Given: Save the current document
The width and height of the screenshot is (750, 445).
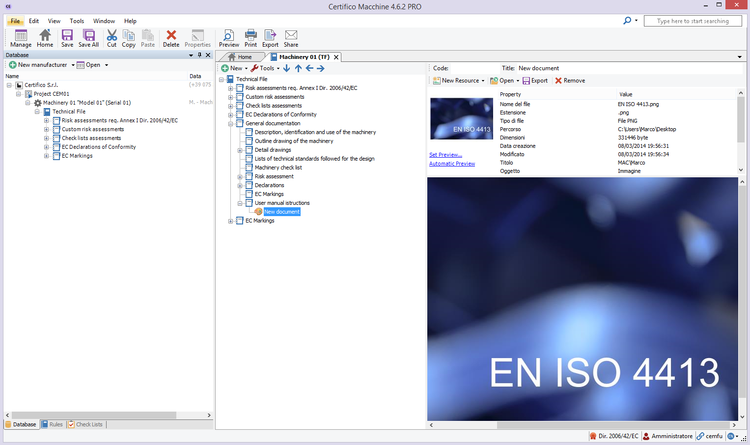Looking at the screenshot, I should [x=67, y=38].
